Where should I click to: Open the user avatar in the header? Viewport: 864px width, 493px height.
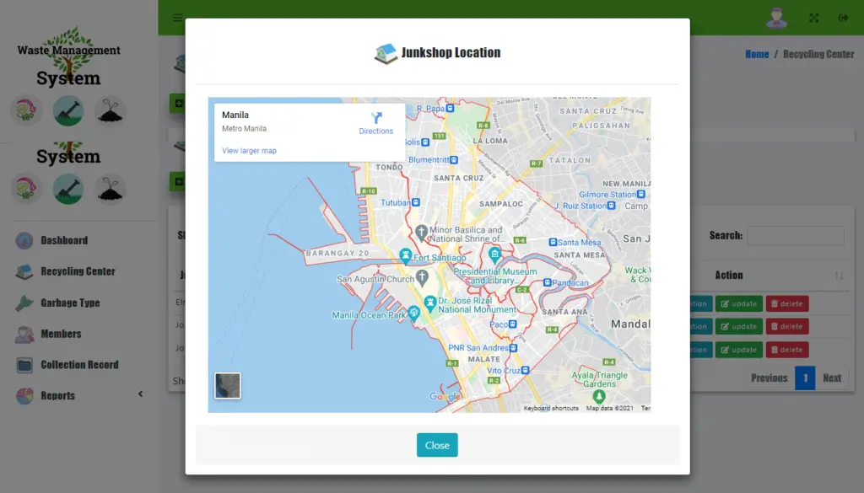click(776, 17)
